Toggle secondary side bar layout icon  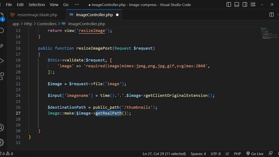click(245, 5)
